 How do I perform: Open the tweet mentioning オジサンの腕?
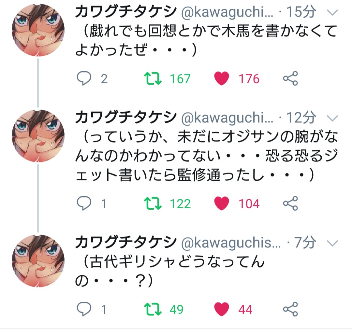[207, 156]
